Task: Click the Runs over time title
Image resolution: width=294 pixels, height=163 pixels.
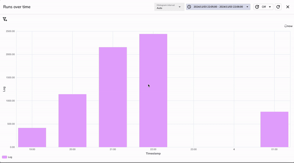Action: pyautogui.click(x=17, y=7)
